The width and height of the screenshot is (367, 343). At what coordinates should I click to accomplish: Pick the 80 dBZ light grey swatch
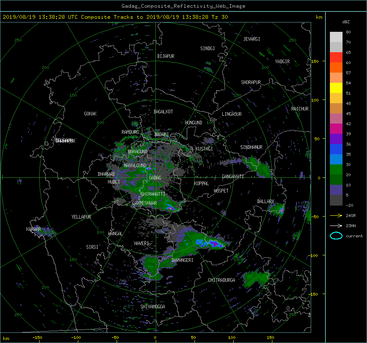point(336,37)
